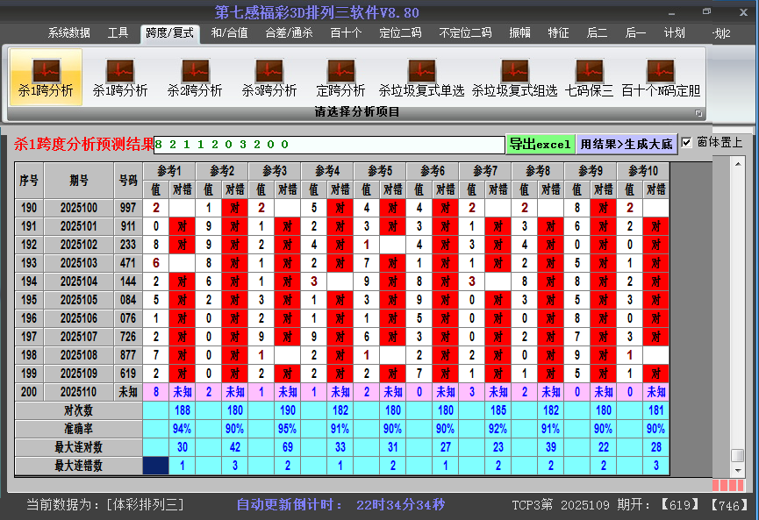Click the vertical scrollbar thumb
Screen dimensions: 759x520
pyautogui.click(x=738, y=455)
